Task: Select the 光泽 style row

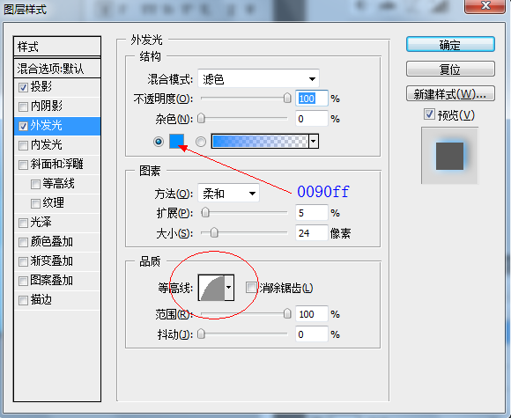Action: [x=57, y=223]
